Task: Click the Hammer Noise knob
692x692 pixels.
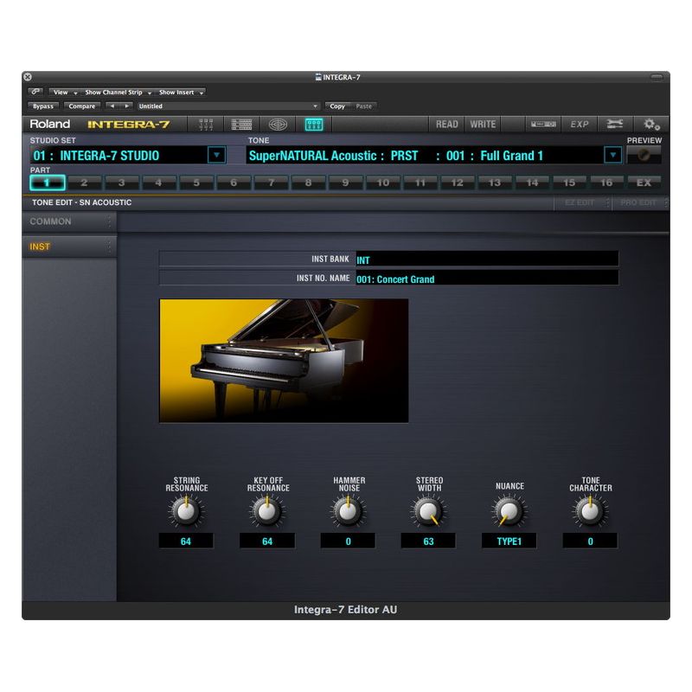Action: tap(348, 511)
